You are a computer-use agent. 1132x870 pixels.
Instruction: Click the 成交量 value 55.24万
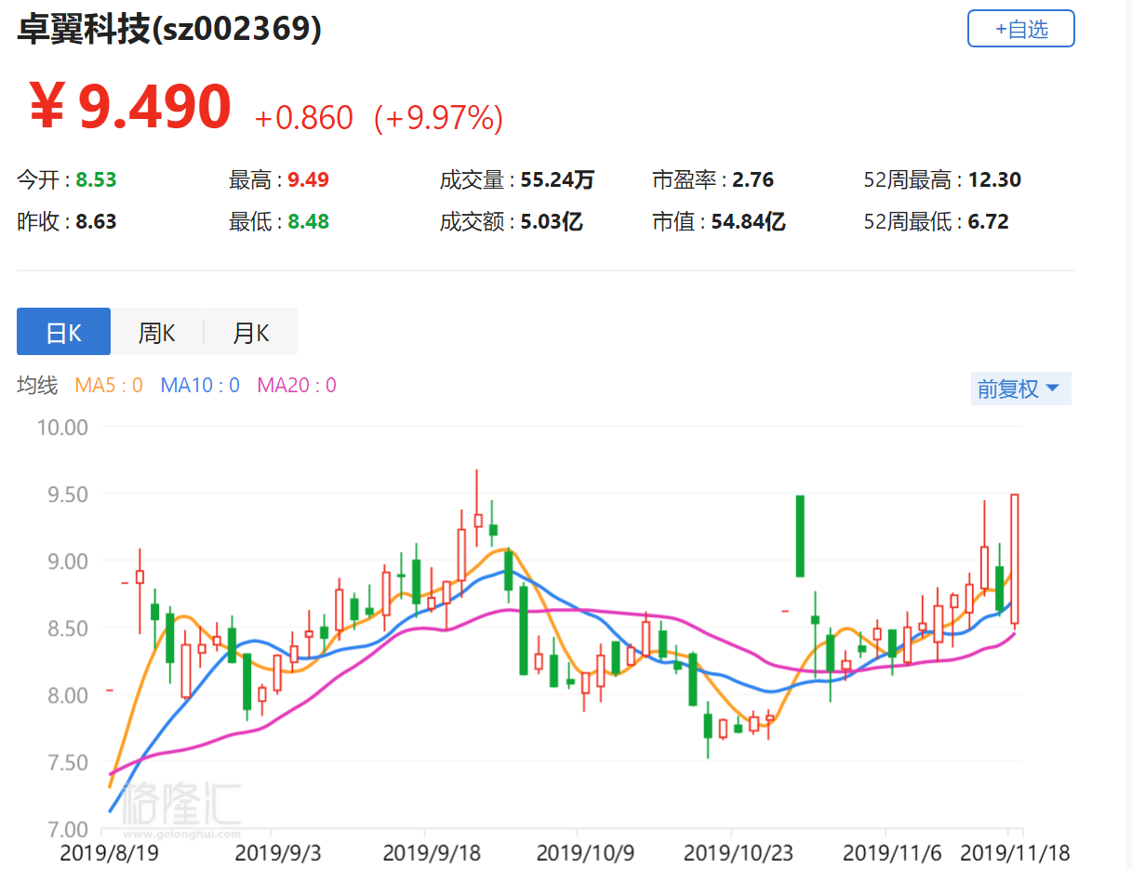pos(557,180)
